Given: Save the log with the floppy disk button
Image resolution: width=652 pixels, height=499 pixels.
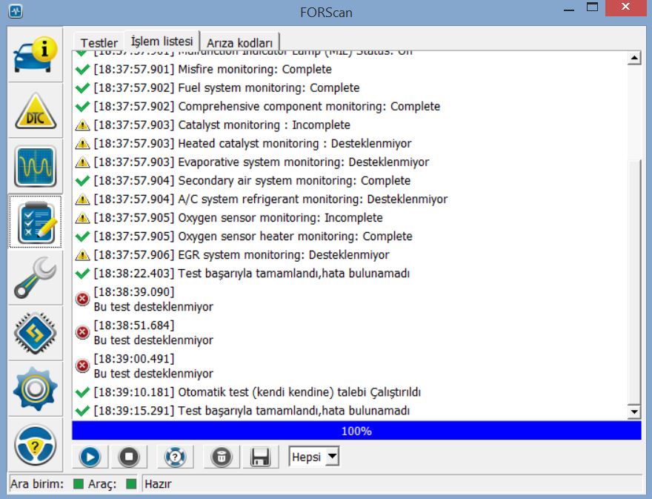Looking at the screenshot, I should (260, 457).
